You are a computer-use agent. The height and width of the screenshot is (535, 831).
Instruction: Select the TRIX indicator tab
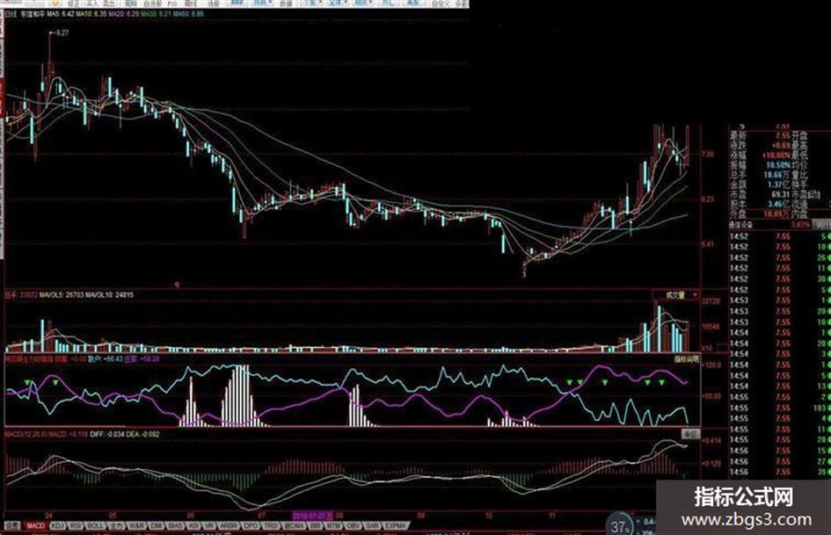(271, 525)
